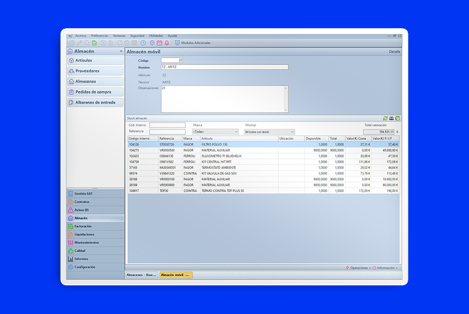Viewport: 469px width, 314px height.
Task: Click the help question mark icon
Action: pyautogui.click(x=143, y=43)
